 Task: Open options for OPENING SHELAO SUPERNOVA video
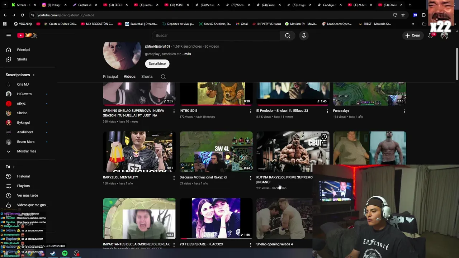[174, 111]
